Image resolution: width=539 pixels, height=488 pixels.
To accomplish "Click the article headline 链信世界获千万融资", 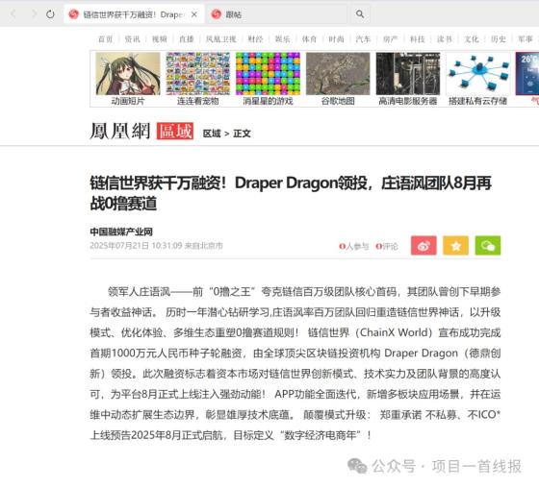I will click(x=291, y=193).
